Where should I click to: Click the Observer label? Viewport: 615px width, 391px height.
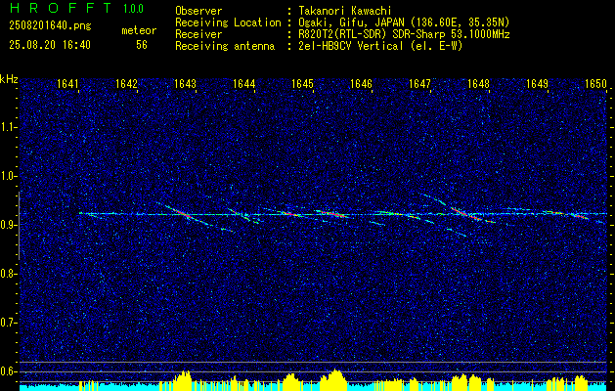tap(198, 11)
